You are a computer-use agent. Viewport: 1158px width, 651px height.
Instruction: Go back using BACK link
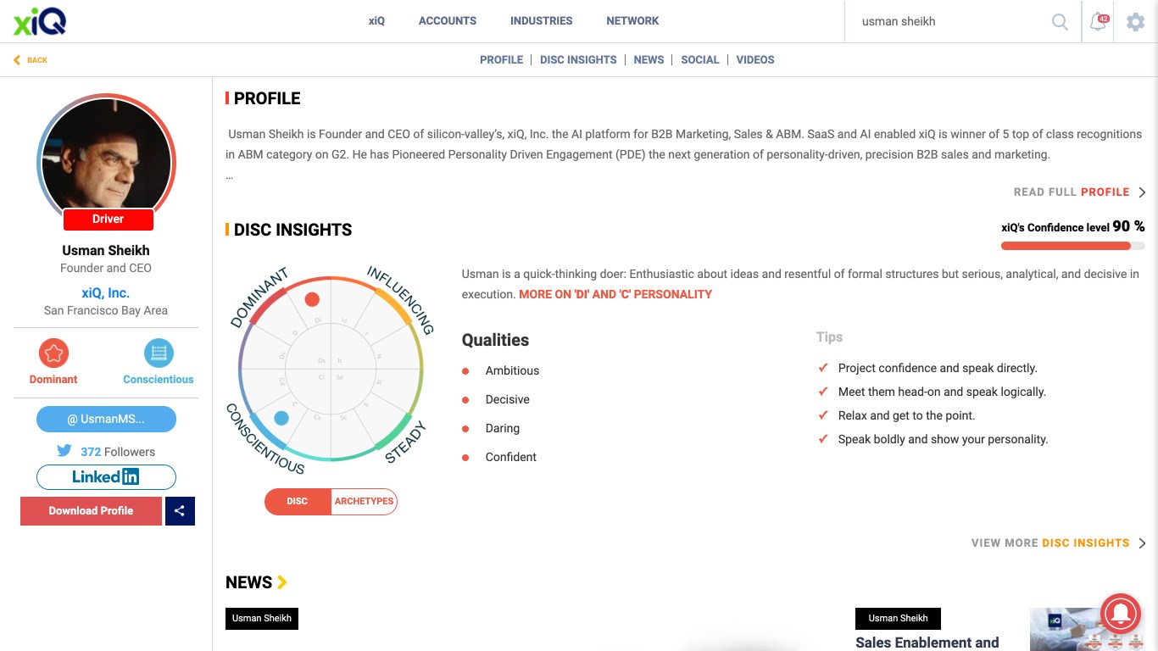pos(31,60)
